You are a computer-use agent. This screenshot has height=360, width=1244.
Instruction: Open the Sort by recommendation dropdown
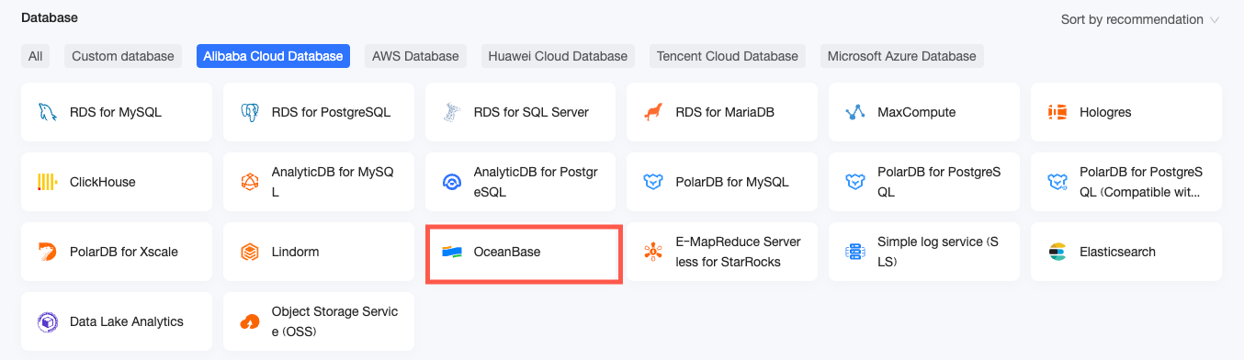(1140, 19)
